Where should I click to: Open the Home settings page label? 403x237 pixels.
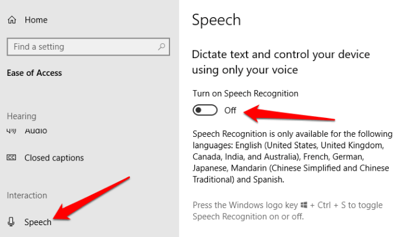(36, 20)
